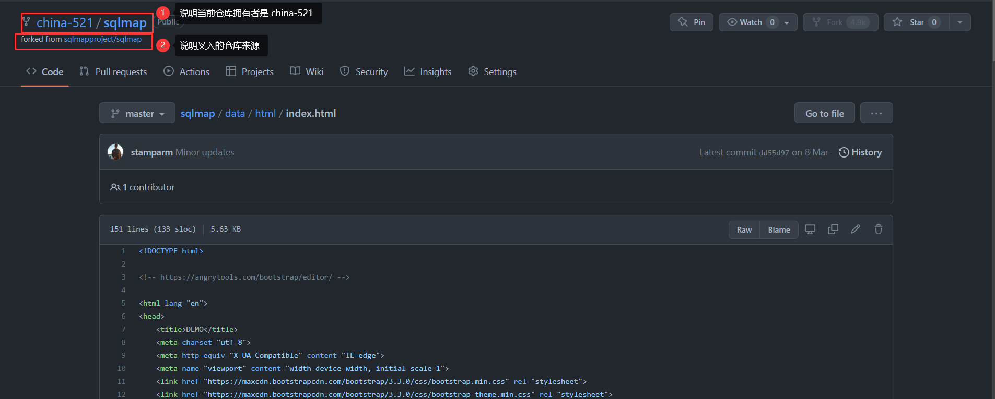Click line number 7 in code

click(x=123, y=330)
